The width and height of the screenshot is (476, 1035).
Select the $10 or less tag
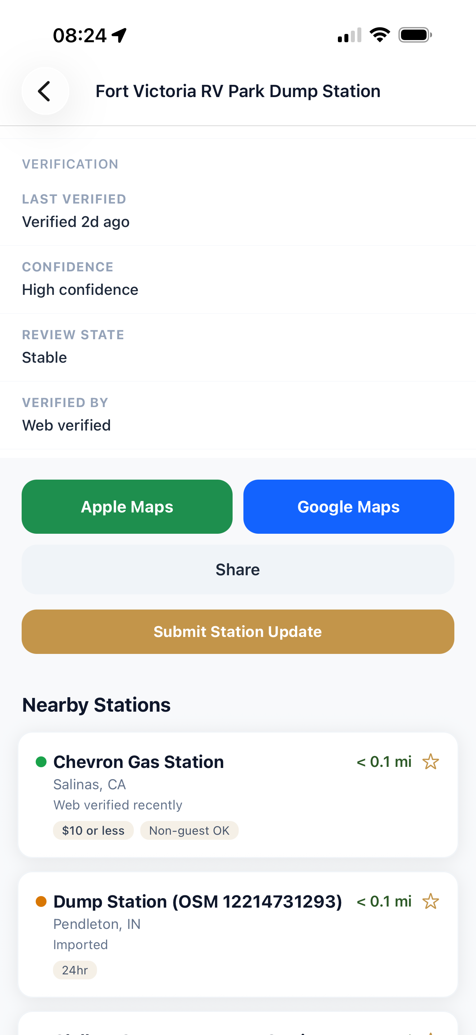click(x=93, y=830)
